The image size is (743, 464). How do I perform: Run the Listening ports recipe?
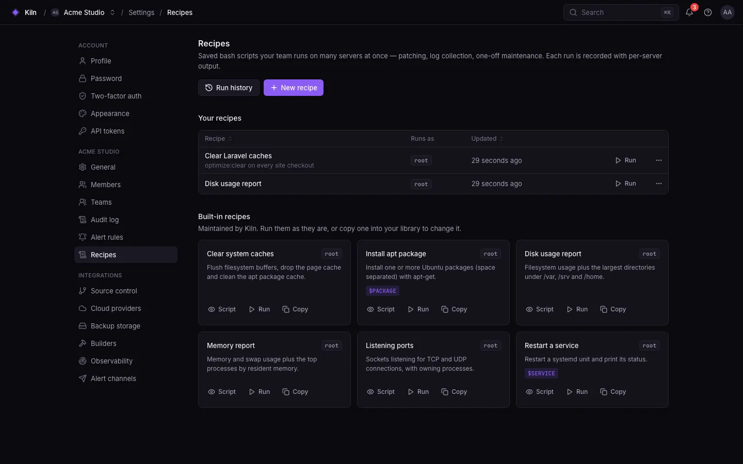click(x=418, y=392)
